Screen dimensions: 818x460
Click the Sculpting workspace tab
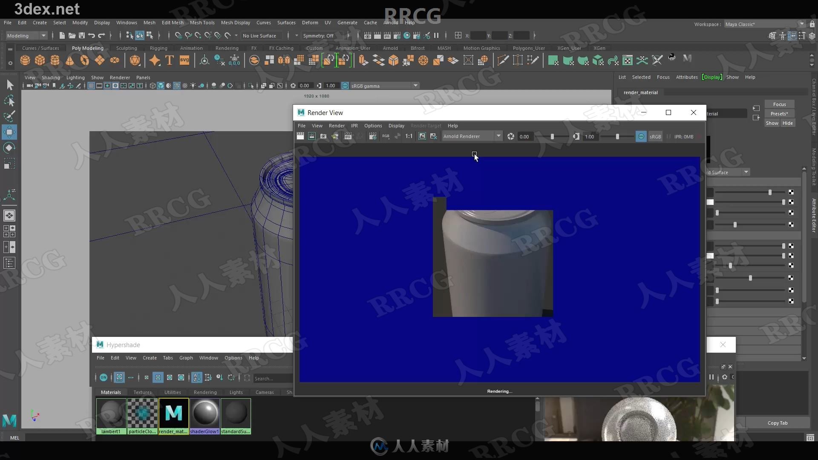pos(127,48)
